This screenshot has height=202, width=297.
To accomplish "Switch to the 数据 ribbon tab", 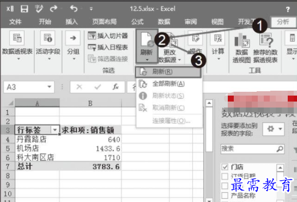I will pyautogui.click(x=164, y=22).
